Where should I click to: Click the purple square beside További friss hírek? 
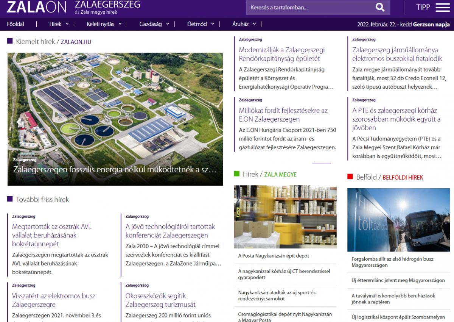pyautogui.click(x=9, y=199)
